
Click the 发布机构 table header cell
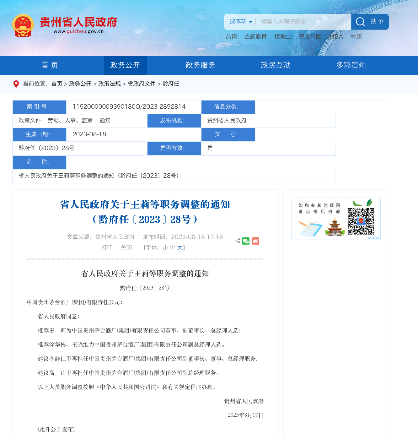[174, 121]
